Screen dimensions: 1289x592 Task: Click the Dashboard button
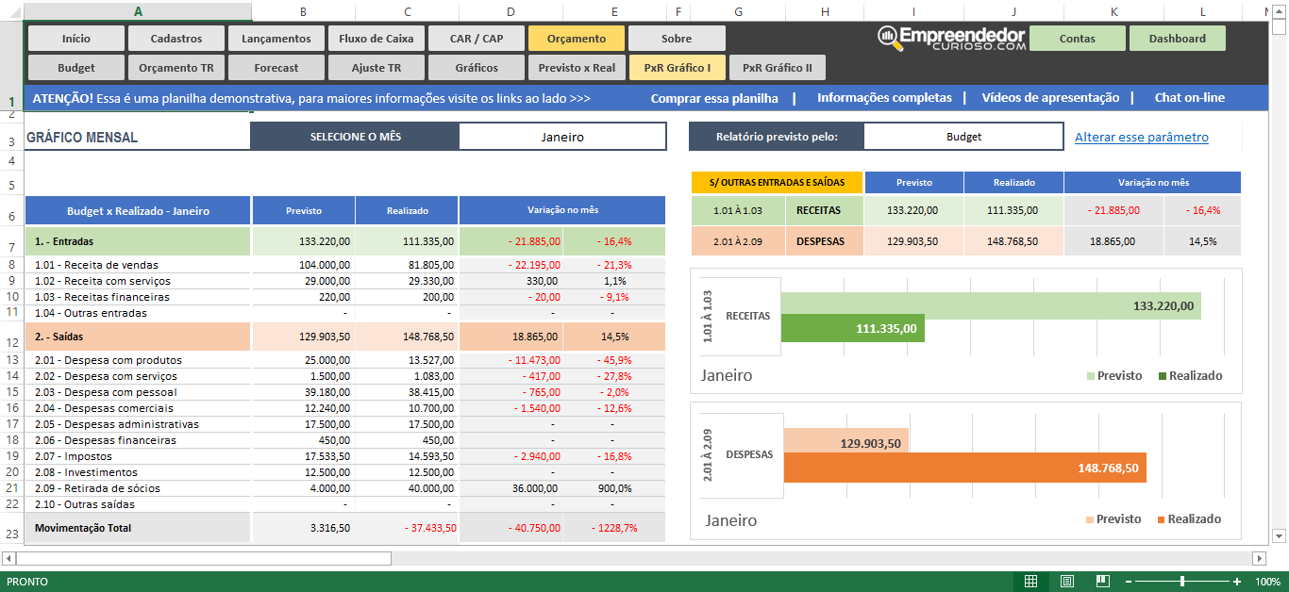(1177, 39)
